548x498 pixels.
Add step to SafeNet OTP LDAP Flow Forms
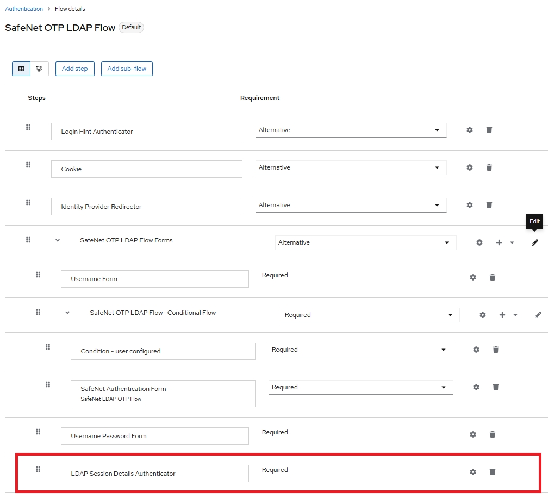click(499, 242)
